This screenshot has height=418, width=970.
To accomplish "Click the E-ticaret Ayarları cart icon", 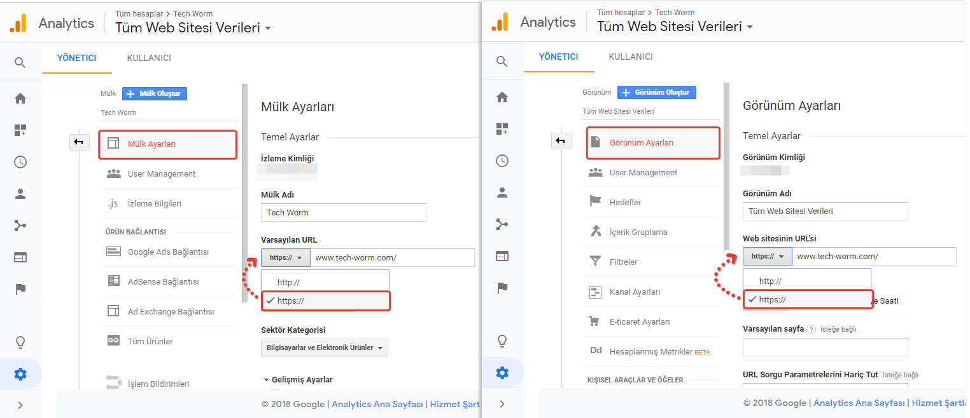I will pos(595,321).
